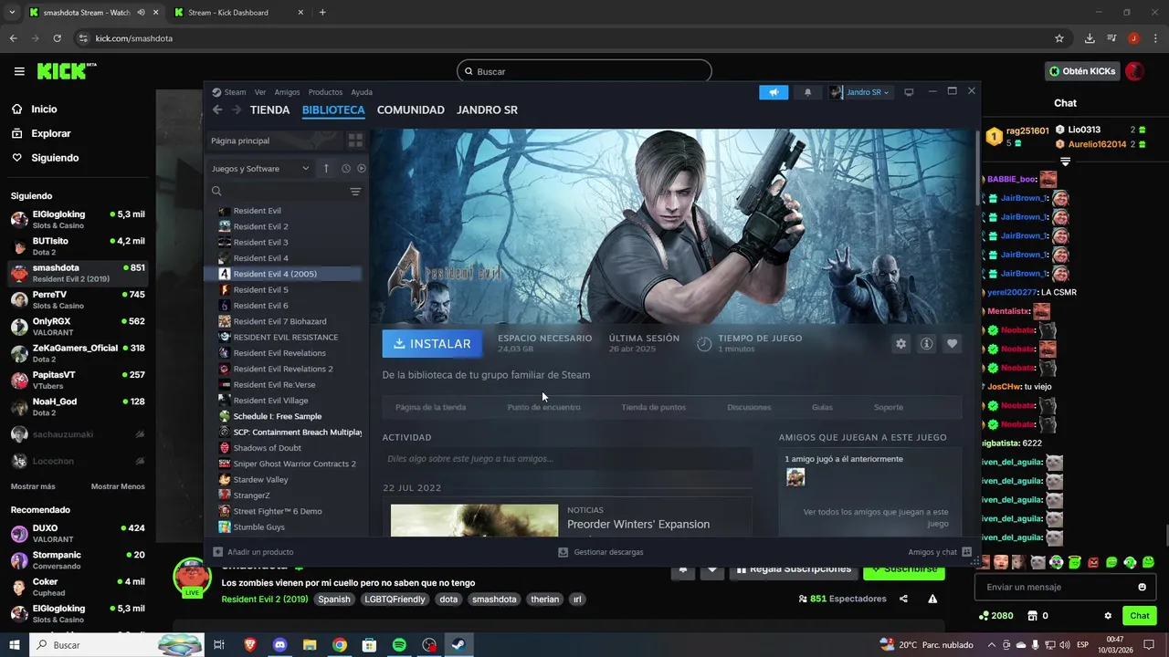Click the sort ascending arrow in Steam library
Image resolution: width=1169 pixels, height=657 pixels.
coord(326,168)
